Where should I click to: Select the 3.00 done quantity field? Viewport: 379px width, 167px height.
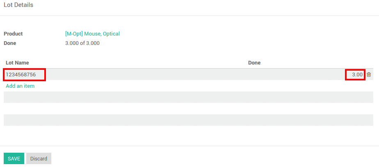click(x=355, y=75)
